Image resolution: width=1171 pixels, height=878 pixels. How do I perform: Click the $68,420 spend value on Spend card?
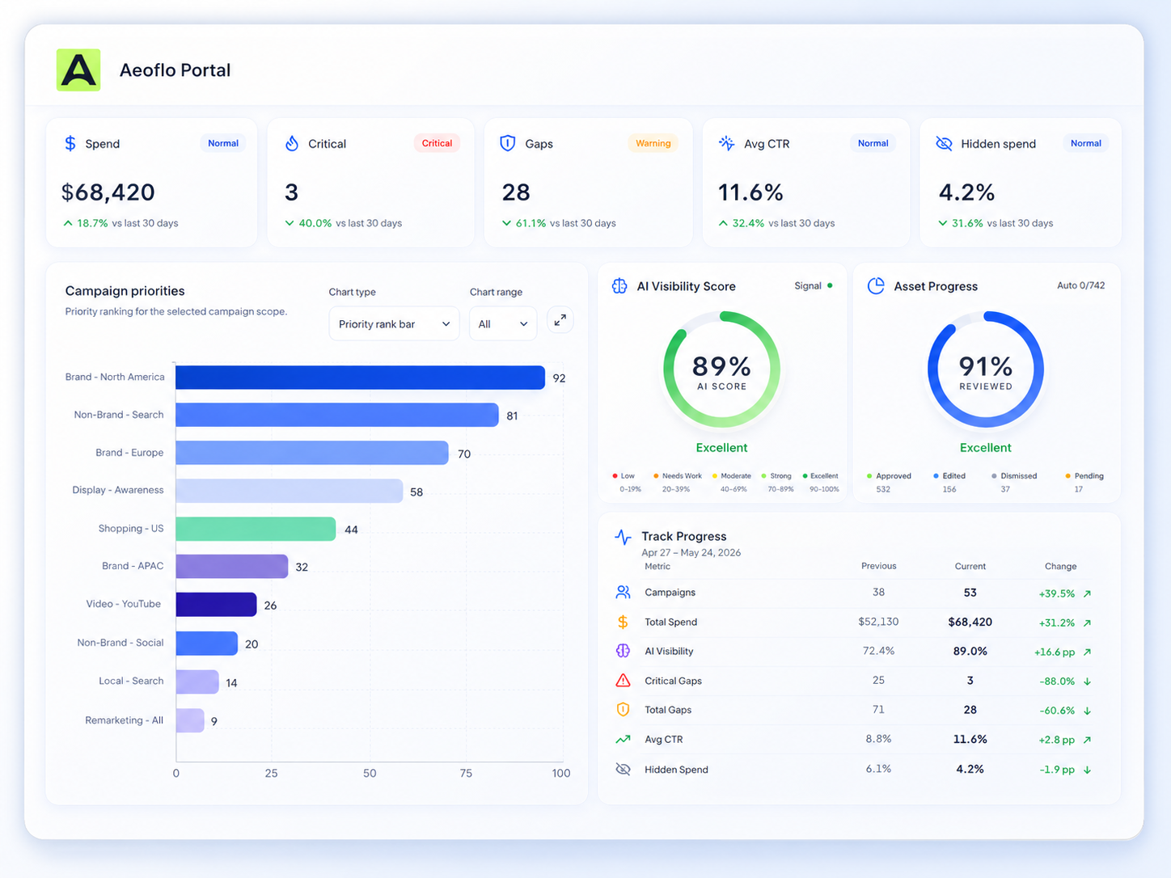tap(108, 192)
